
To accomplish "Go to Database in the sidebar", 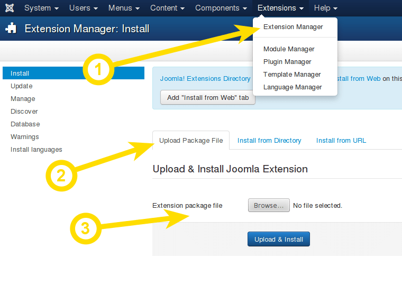I will click(25, 124).
